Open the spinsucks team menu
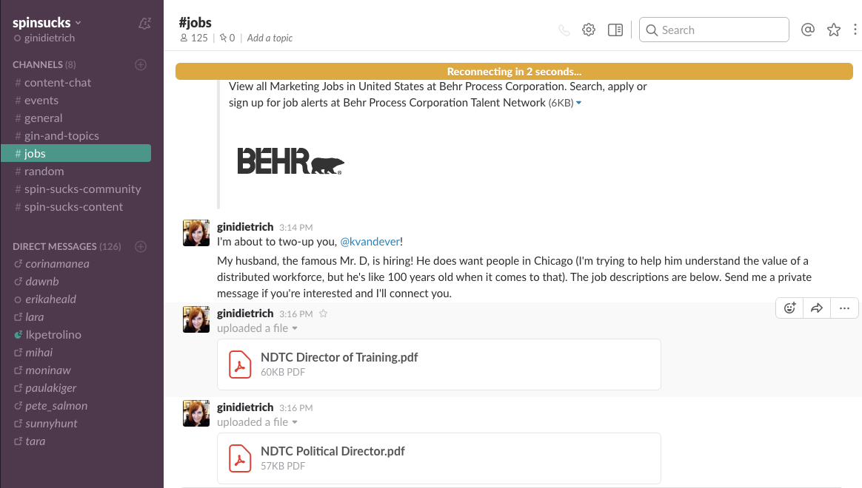The height and width of the screenshot is (488, 862). [x=47, y=23]
